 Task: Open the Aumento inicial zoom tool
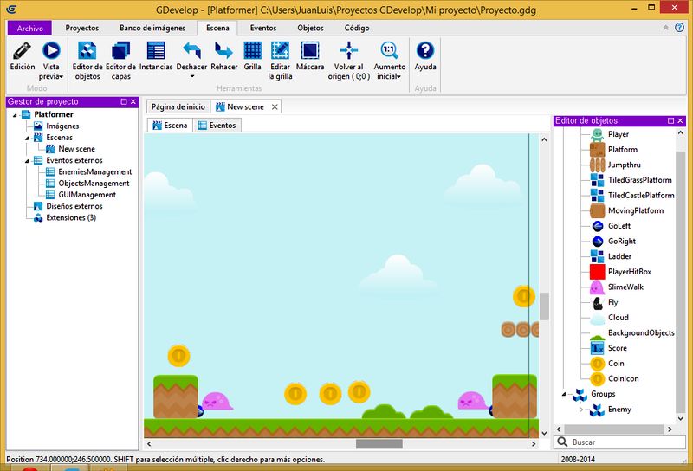[x=389, y=61]
